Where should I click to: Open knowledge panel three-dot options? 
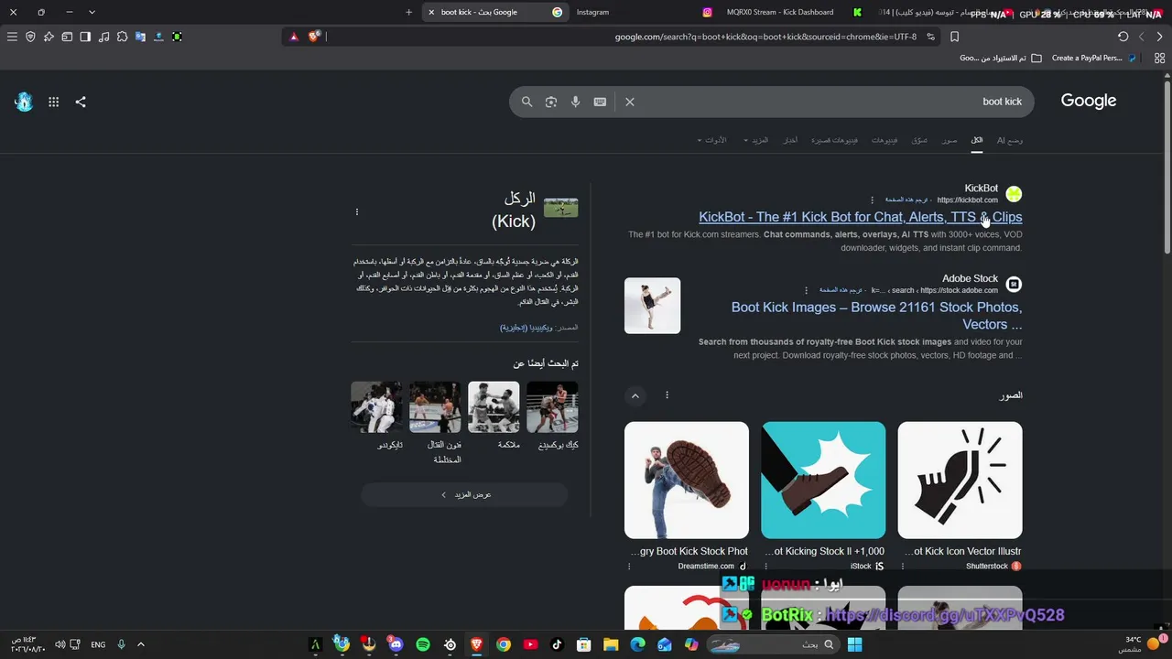[x=357, y=212]
